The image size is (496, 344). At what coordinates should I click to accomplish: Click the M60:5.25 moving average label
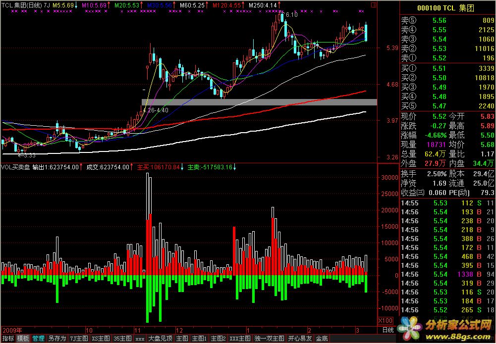tap(192, 5)
